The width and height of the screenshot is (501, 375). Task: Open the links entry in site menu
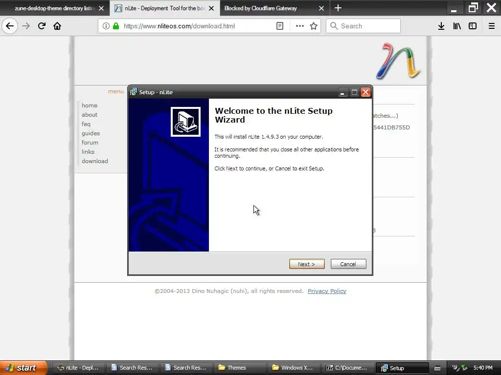click(x=88, y=152)
